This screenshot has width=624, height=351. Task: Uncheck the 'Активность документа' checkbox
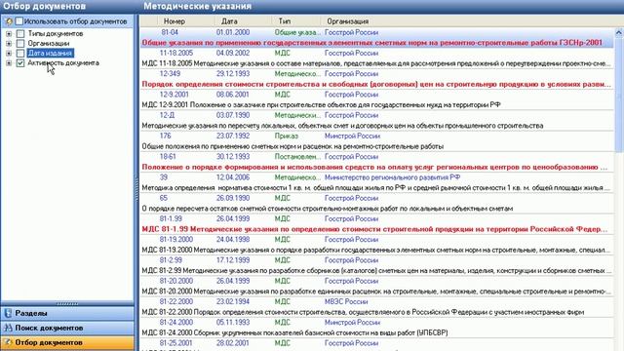[x=20, y=62]
